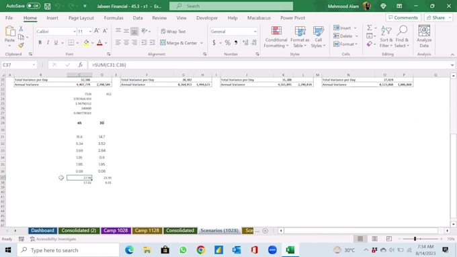Click the Name Box showing C37
Screen dimensions: 457x257
tap(19, 65)
